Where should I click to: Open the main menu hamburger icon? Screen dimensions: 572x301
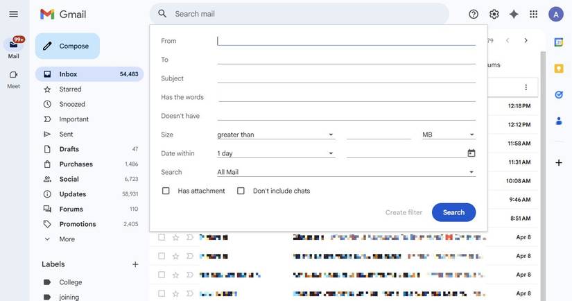(x=13, y=15)
